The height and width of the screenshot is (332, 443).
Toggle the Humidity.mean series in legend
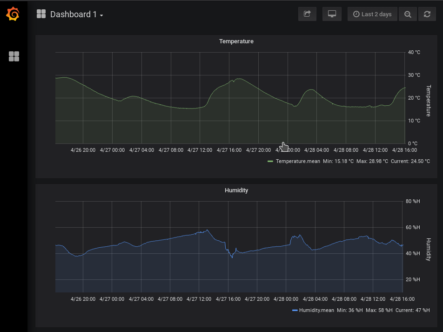pyautogui.click(x=315, y=310)
